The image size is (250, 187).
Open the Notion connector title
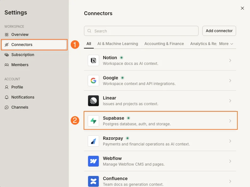(110, 58)
